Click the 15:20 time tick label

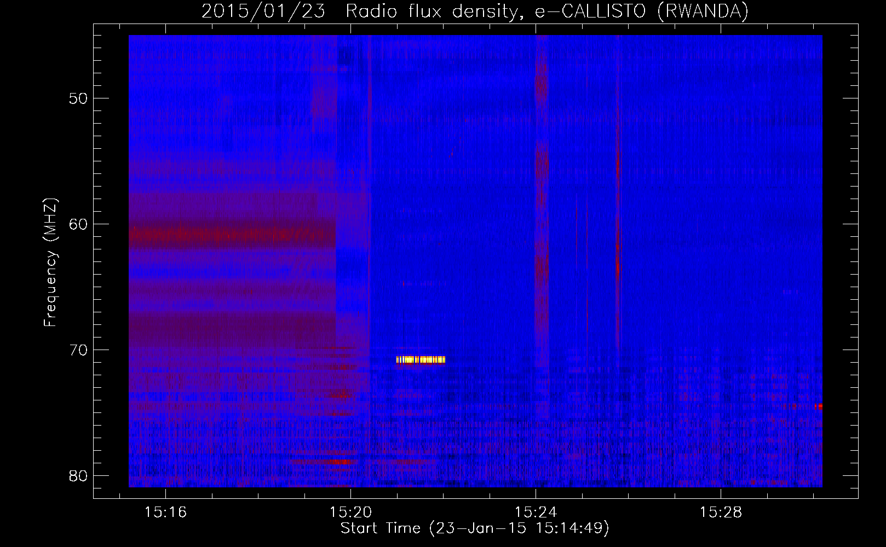coord(350,512)
